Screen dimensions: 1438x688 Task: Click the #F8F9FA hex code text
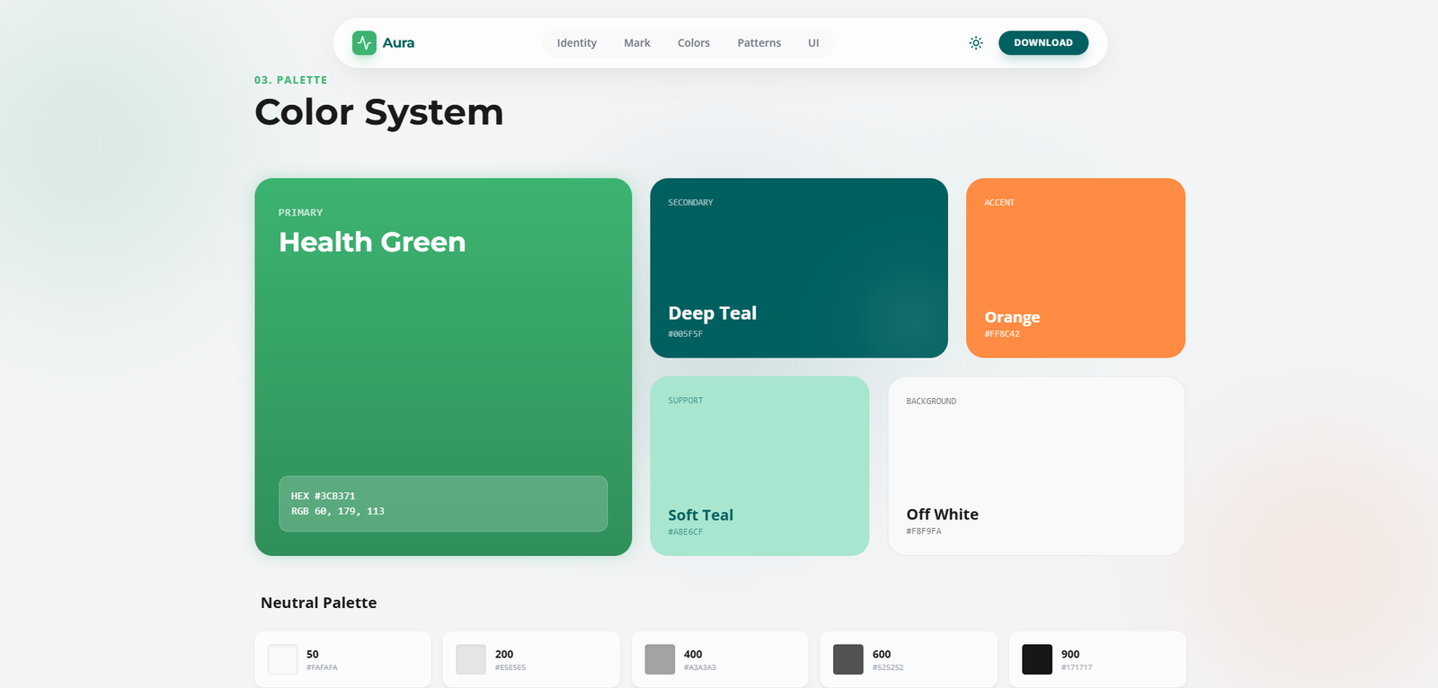click(x=924, y=532)
